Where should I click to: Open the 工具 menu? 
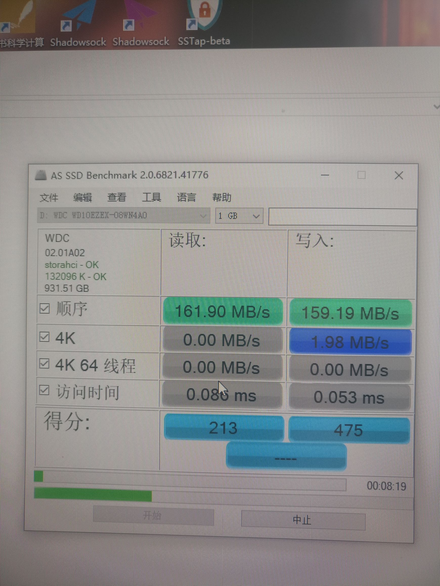click(x=152, y=197)
